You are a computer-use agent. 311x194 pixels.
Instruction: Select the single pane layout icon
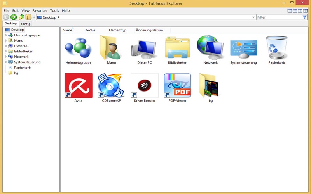pos(290,11)
